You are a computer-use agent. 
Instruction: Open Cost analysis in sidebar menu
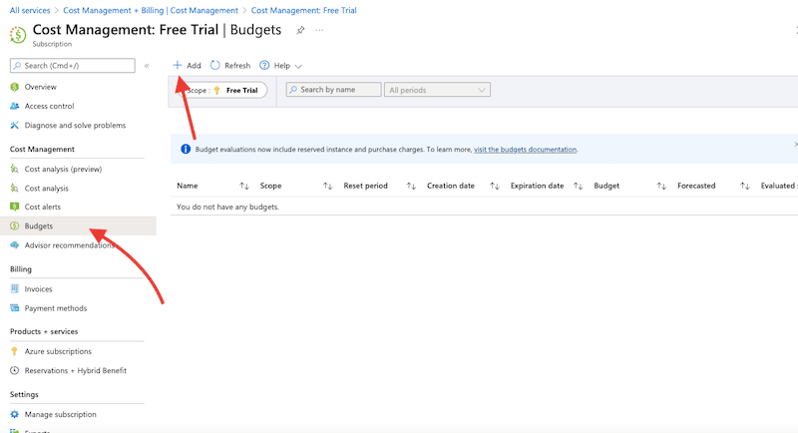tap(46, 188)
